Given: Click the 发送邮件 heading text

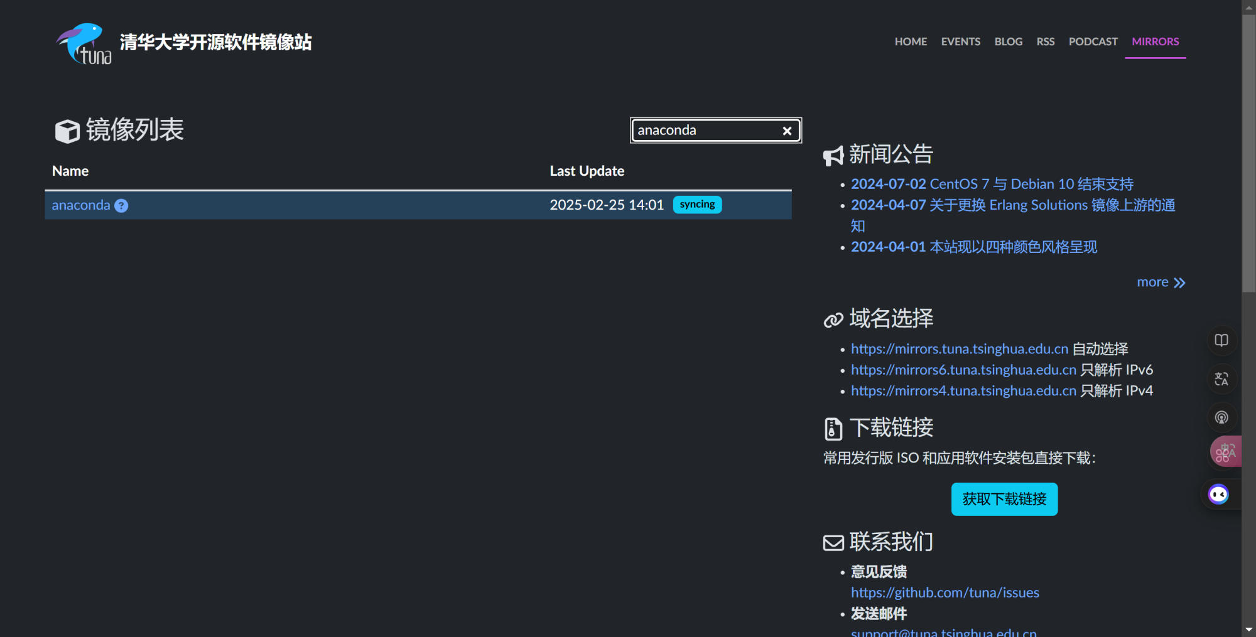Looking at the screenshot, I should pyautogui.click(x=879, y=613).
